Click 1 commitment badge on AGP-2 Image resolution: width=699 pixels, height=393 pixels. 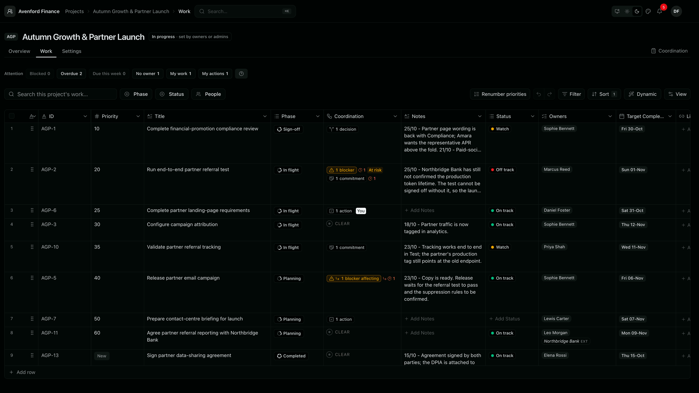click(x=346, y=178)
